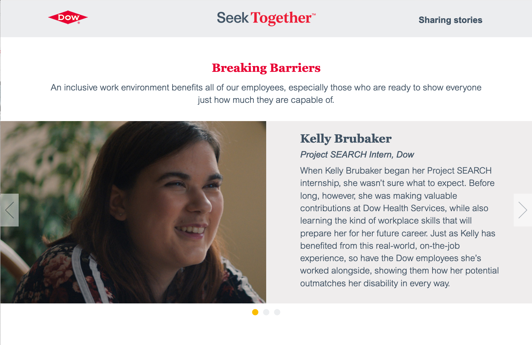
Task: Click the red "Together" word in the logo
Action: (x=281, y=18)
